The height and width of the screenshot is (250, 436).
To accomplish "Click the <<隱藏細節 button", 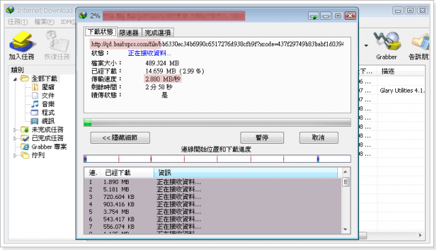I will [120, 138].
